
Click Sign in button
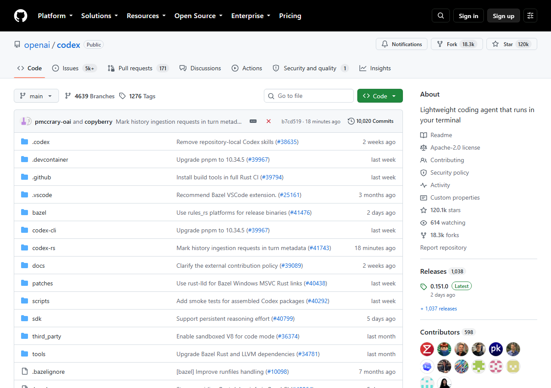468,16
